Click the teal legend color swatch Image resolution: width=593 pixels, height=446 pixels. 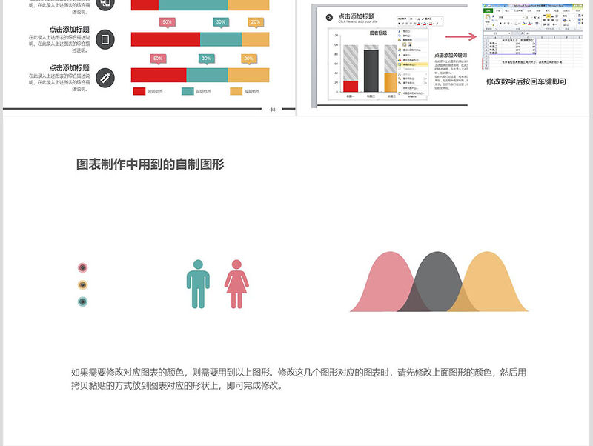tap(188, 92)
